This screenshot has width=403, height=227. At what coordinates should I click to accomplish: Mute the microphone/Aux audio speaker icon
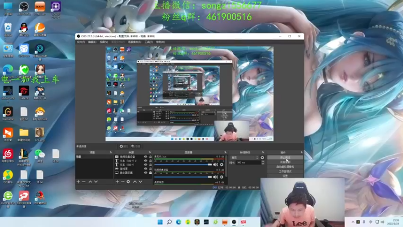pyautogui.click(x=216, y=164)
